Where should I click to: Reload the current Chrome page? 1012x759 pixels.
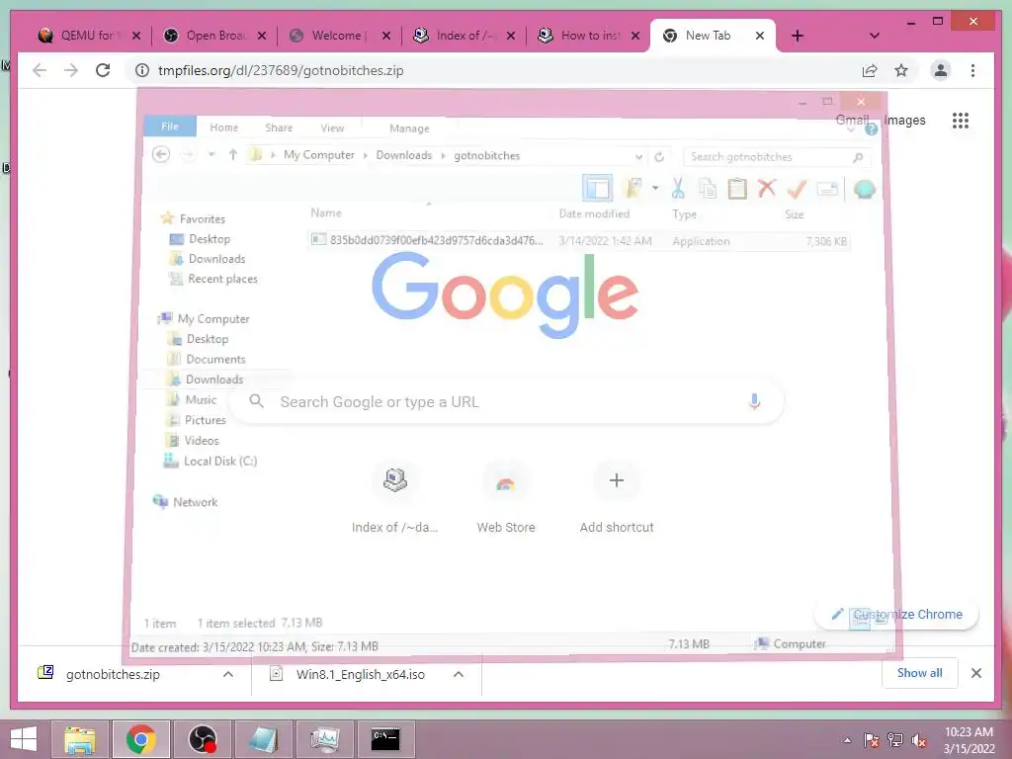pyautogui.click(x=103, y=70)
